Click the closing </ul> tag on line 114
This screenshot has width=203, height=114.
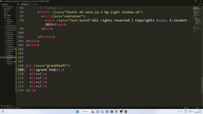click(x=31, y=90)
